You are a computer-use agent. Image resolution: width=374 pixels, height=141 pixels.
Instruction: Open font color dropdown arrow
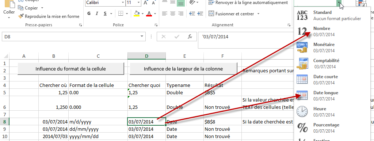point(155,14)
